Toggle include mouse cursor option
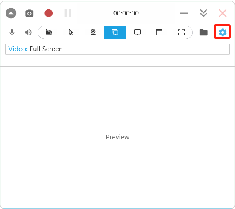 [71, 32]
